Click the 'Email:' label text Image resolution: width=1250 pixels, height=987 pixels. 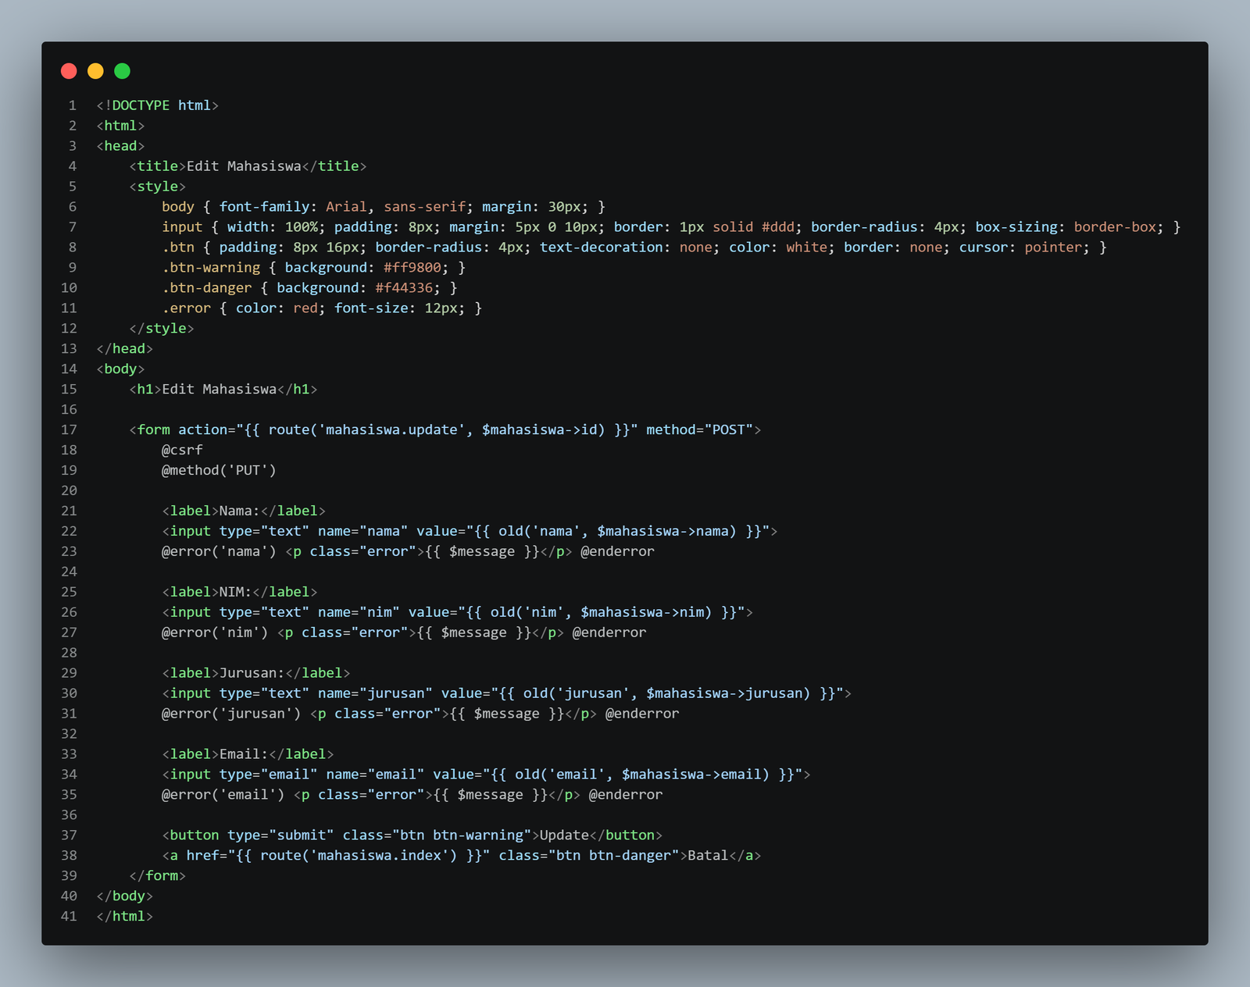244,755
